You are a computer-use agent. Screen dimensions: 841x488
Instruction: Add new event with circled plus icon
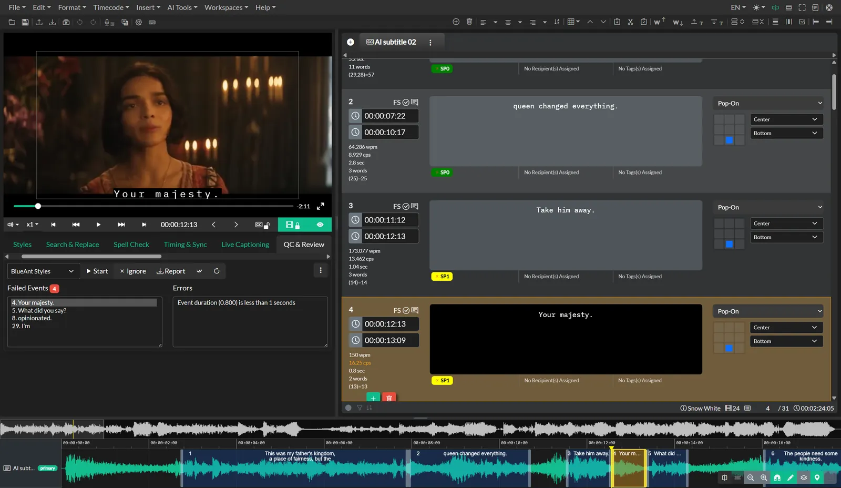pos(456,22)
